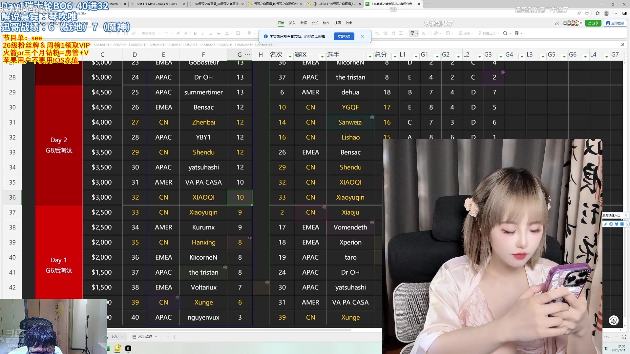
Task: Click the percent format icon
Action: [377, 33]
